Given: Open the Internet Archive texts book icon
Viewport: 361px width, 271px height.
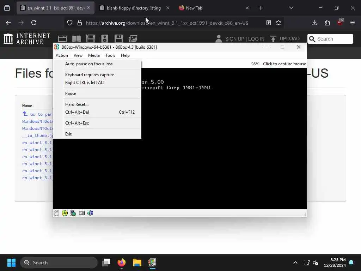Looking at the screenshot, I should (x=77, y=38).
